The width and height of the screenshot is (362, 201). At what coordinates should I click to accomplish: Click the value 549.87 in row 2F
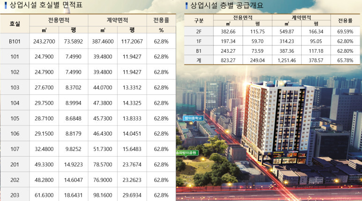coord(287,32)
